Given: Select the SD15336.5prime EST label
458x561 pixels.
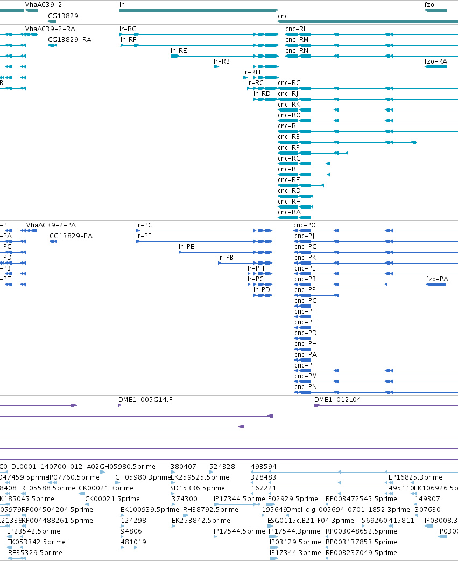Looking at the screenshot, I should (198, 488).
